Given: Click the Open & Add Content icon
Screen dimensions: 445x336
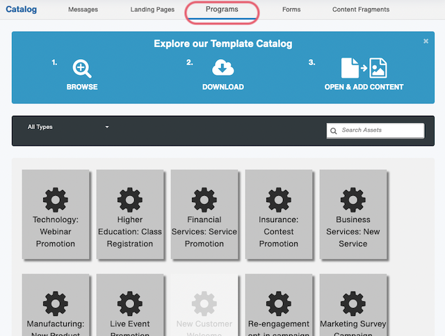Looking at the screenshot, I should pos(364,68).
